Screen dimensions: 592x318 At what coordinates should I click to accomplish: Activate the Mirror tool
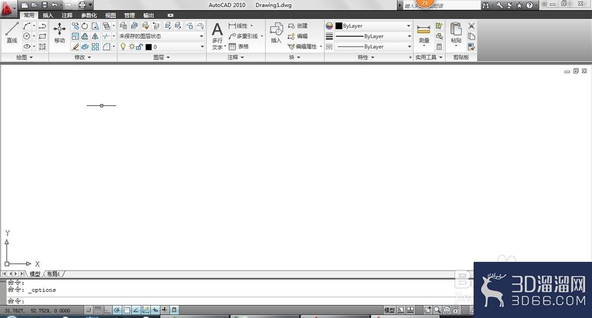95,36
